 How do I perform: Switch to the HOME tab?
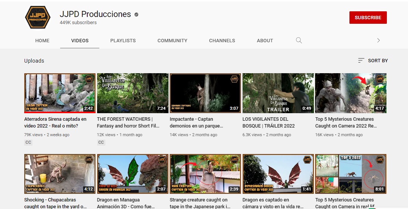coord(42,40)
